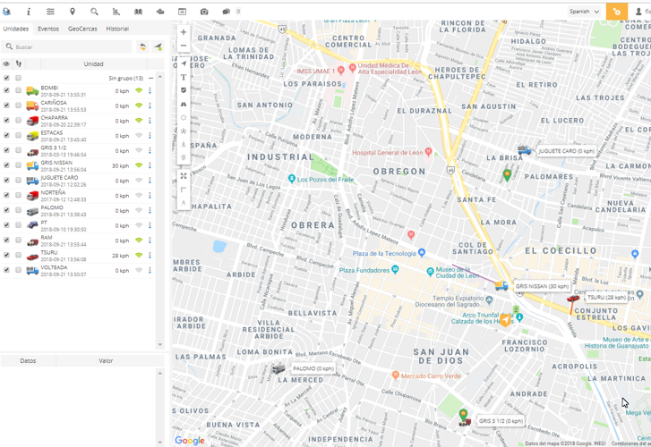The width and height of the screenshot is (651, 447).
Task: Toggle the map text labels tool
Action: point(184,78)
